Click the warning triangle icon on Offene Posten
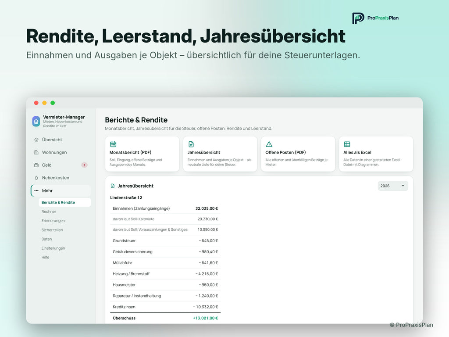This screenshot has height=337, width=449. (269, 144)
